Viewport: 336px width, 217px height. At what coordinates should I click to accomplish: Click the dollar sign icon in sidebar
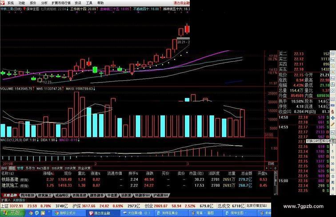point(333,111)
